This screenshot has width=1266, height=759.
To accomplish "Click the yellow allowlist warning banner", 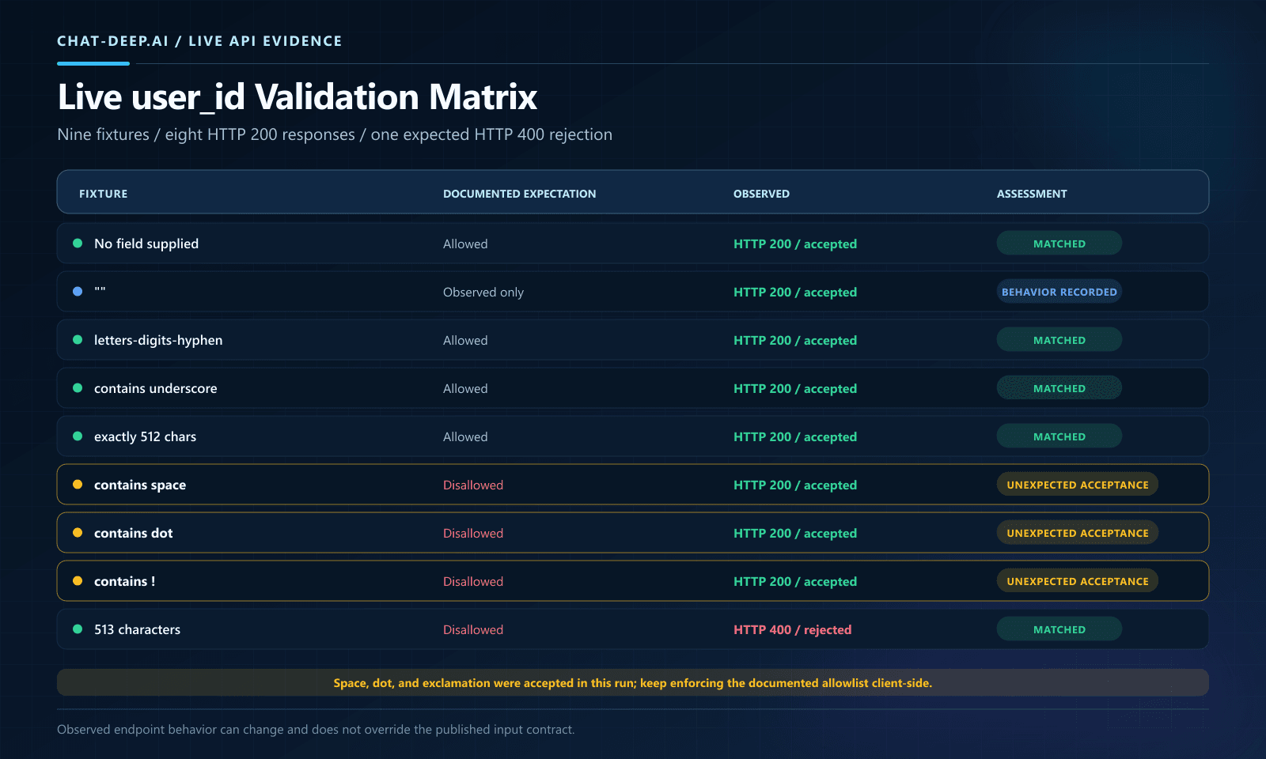I will coord(633,682).
